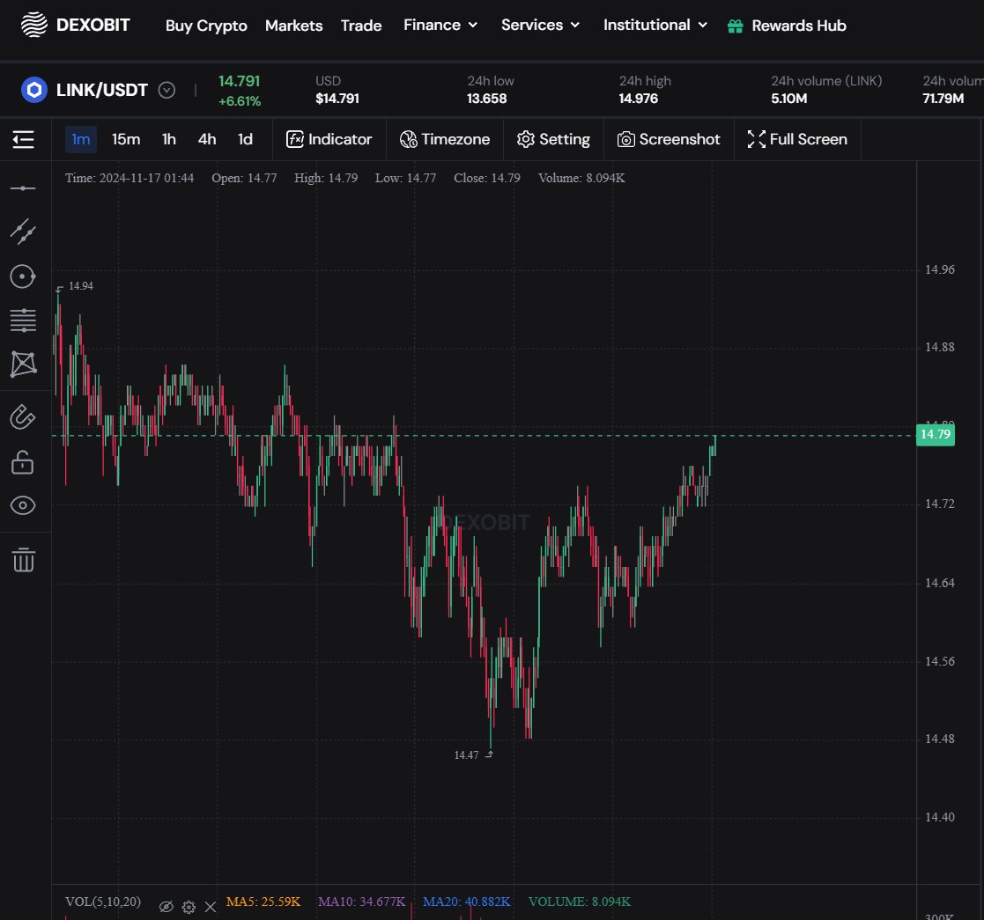Toggle visibility of the volume indicator
This screenshot has width=984, height=920.
coord(166,906)
